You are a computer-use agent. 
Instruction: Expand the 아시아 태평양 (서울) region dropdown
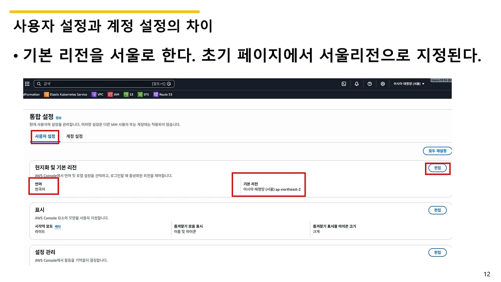click(409, 84)
